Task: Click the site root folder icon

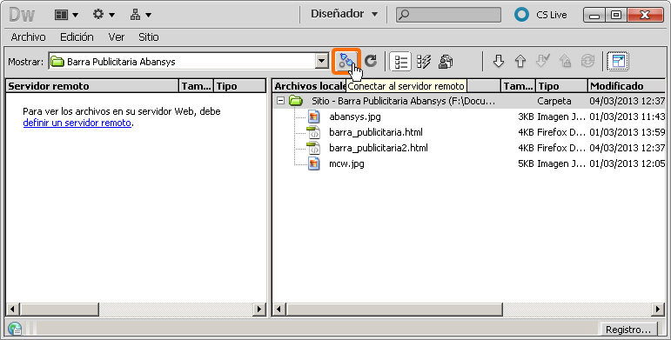Action: click(x=296, y=101)
